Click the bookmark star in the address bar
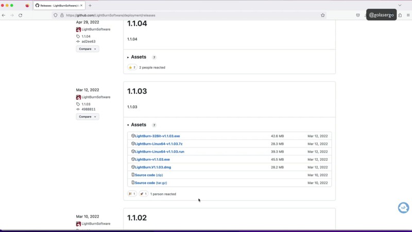Viewport: 412px width, 232px height. tap(323, 15)
